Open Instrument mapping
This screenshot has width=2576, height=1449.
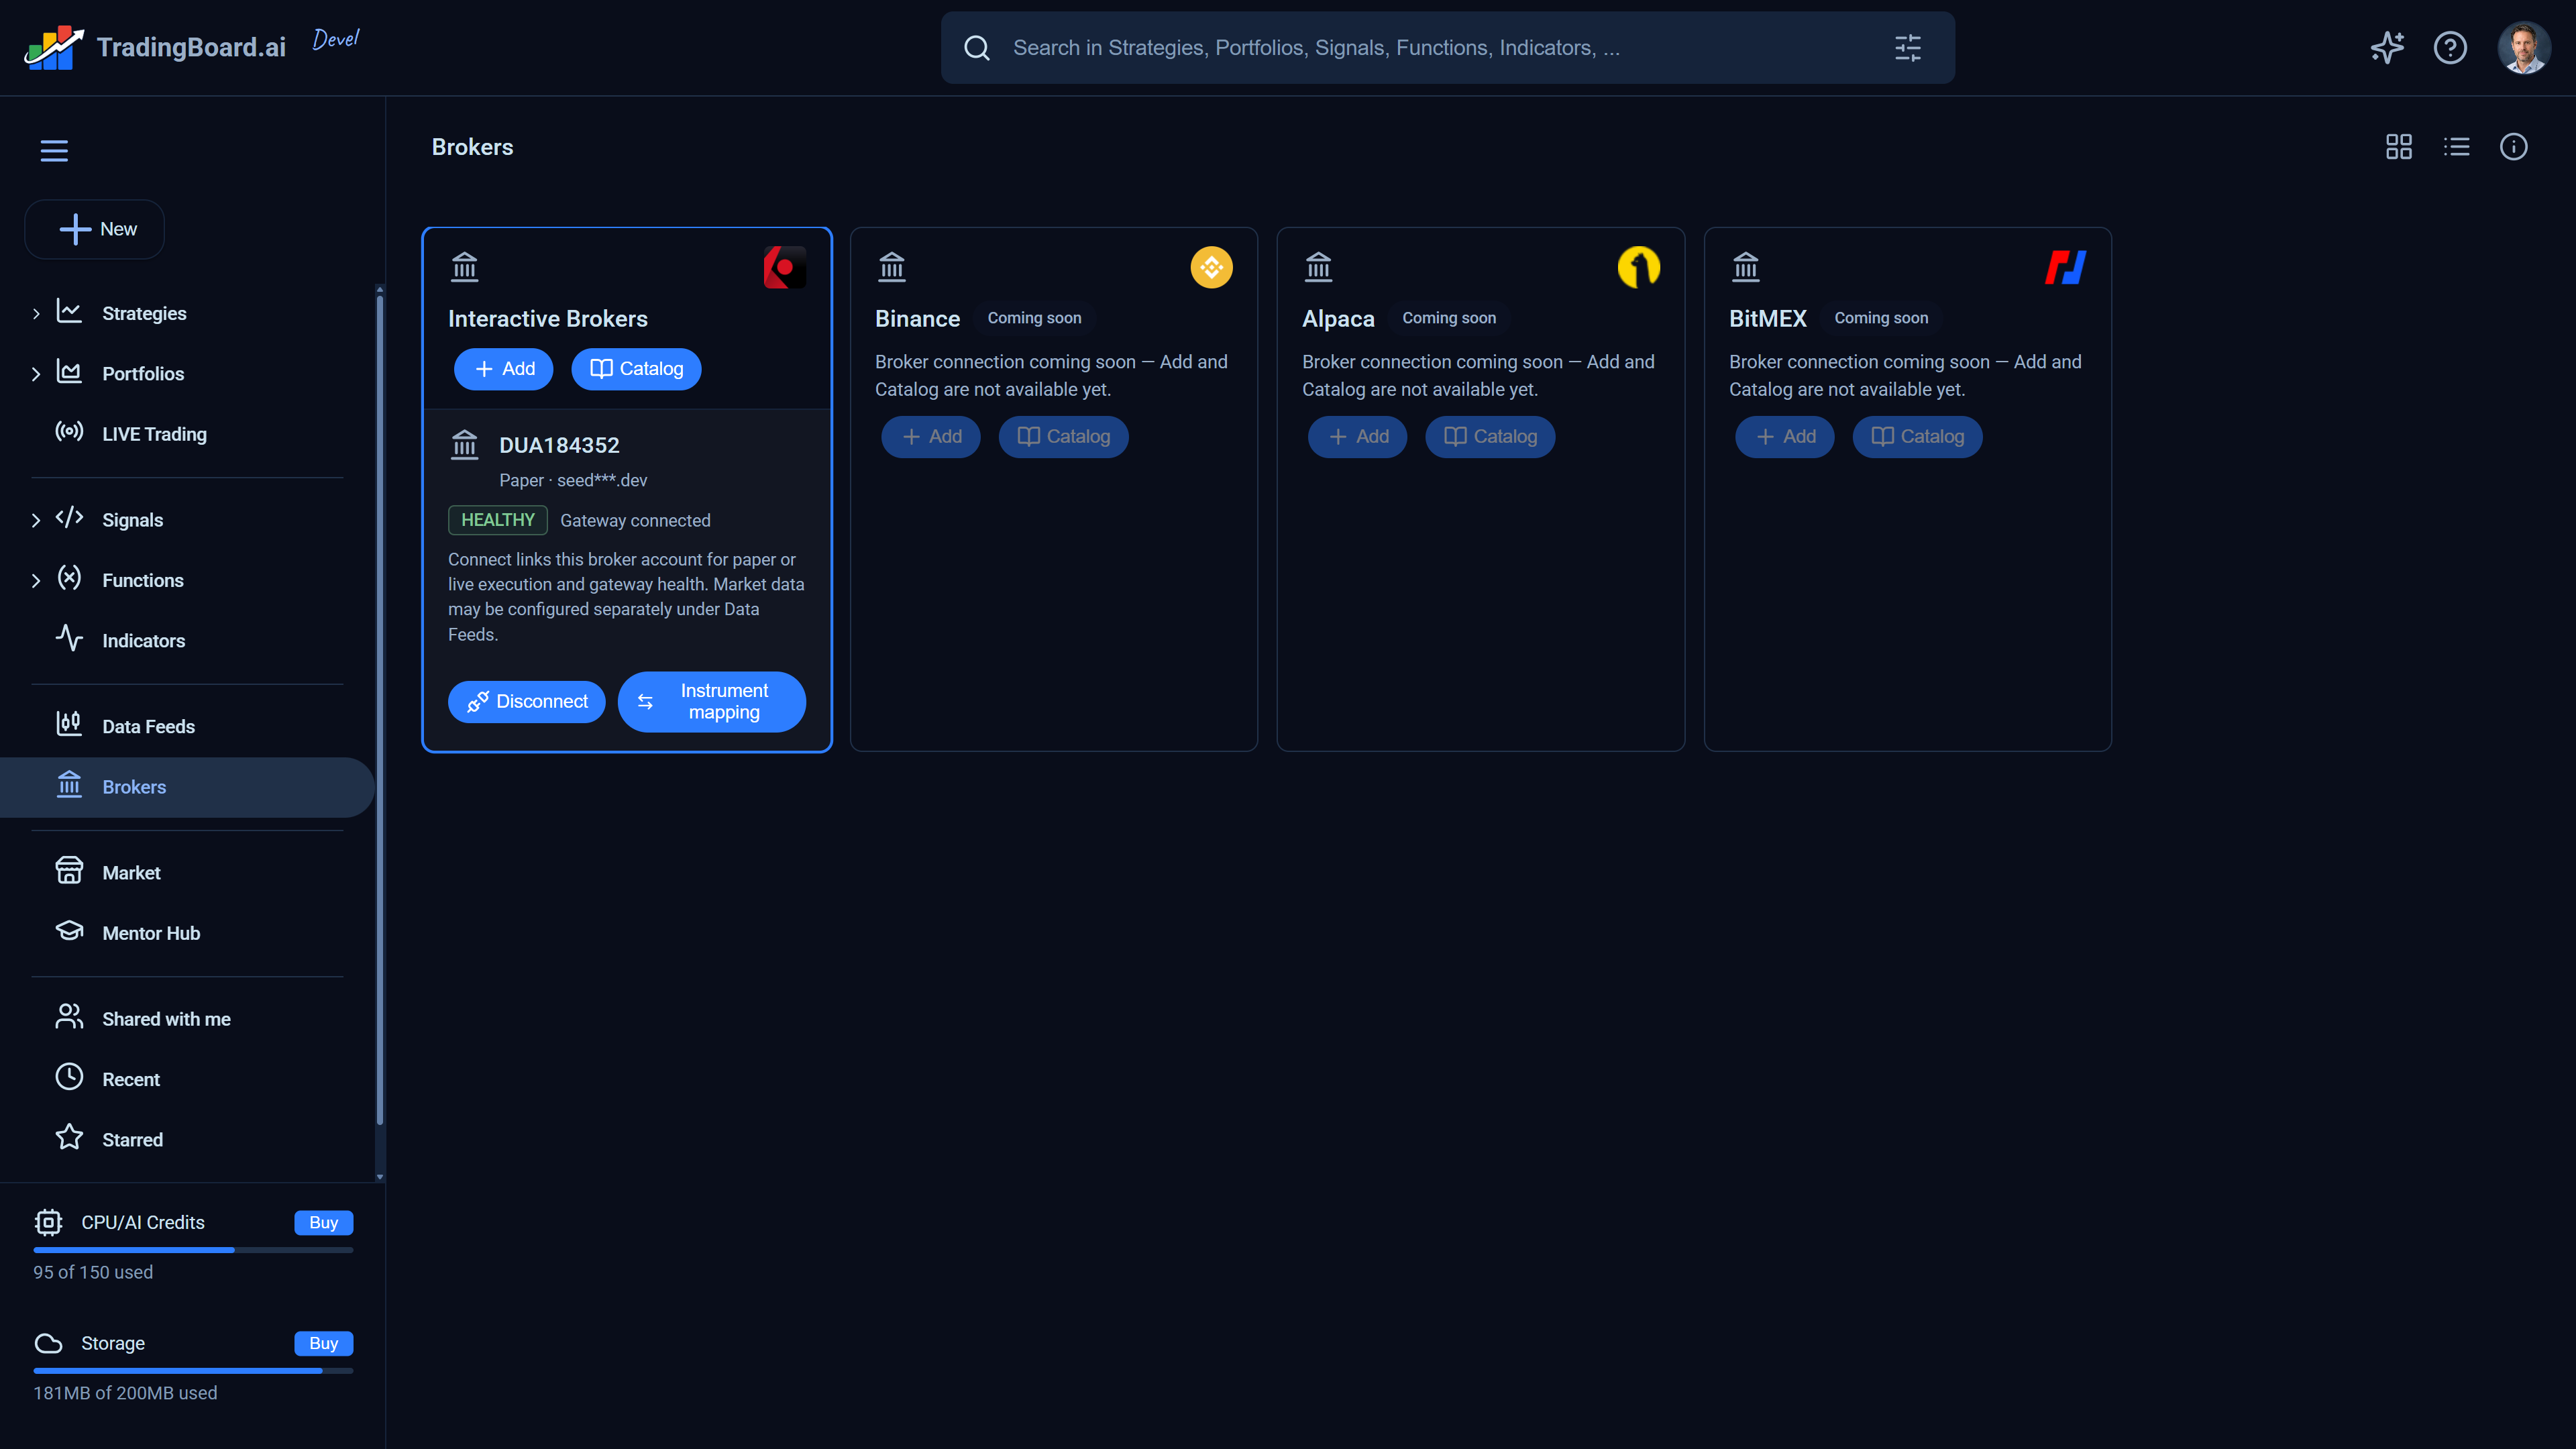(x=711, y=702)
